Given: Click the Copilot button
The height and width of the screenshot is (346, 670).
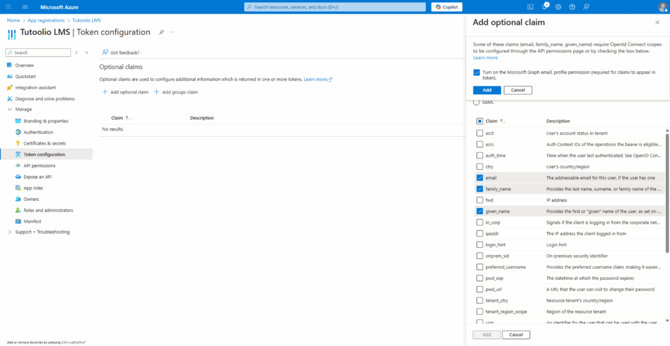Looking at the screenshot, I should [x=447, y=7].
